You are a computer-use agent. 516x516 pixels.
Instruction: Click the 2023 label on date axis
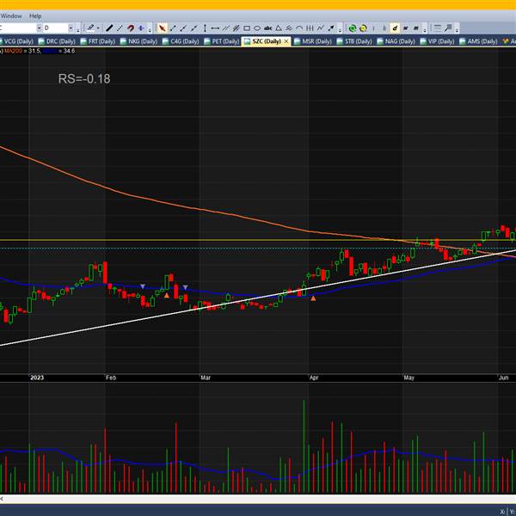coord(37,378)
